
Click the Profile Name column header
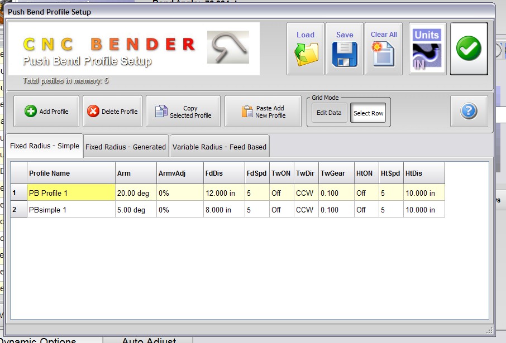pos(71,173)
